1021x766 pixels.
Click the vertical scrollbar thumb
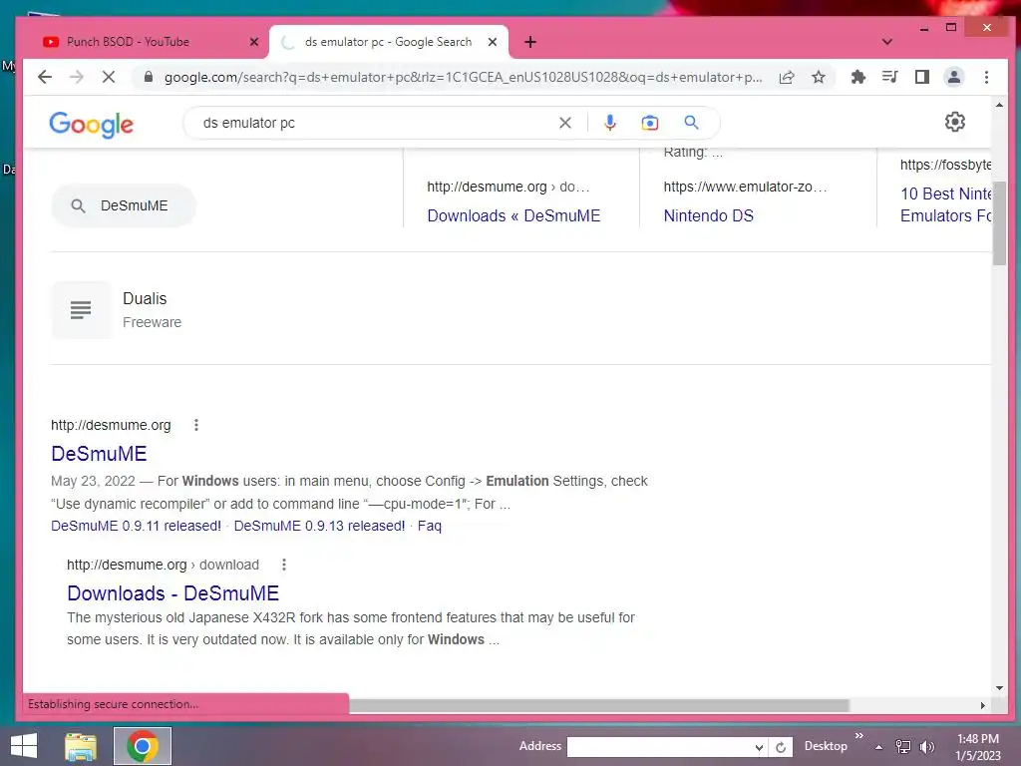pyautogui.click(x=999, y=222)
